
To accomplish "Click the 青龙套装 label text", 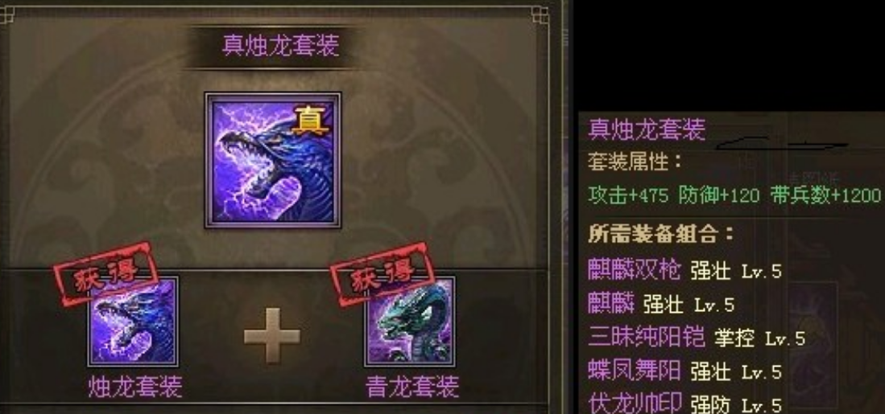I will click(412, 387).
